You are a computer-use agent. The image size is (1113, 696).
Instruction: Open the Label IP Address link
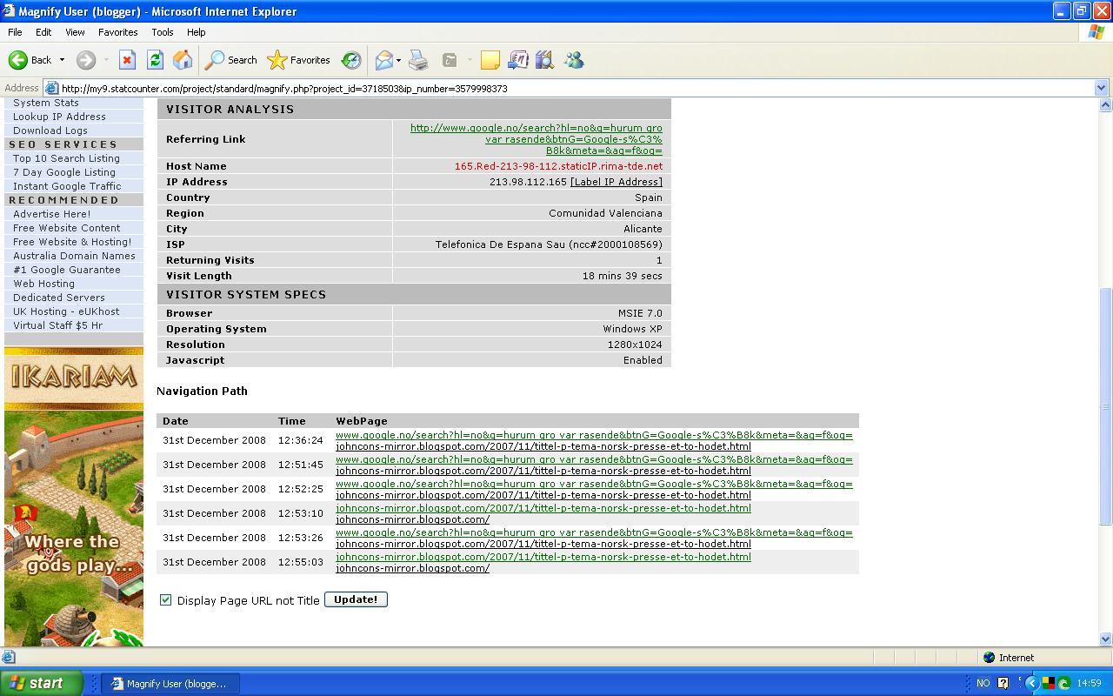(616, 182)
